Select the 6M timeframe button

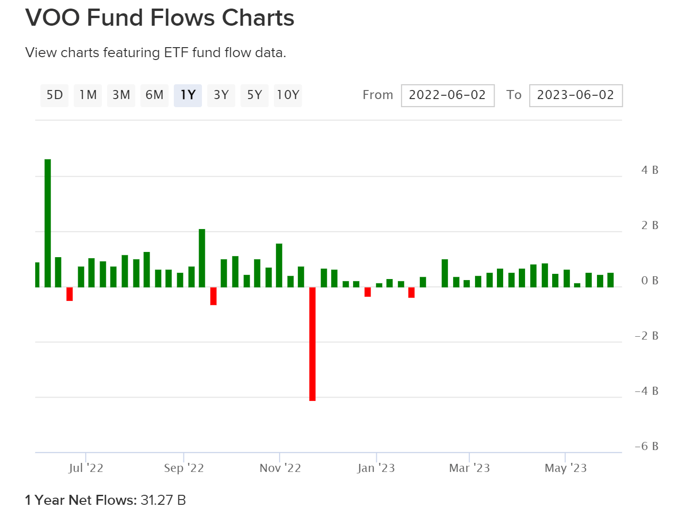[x=154, y=95]
